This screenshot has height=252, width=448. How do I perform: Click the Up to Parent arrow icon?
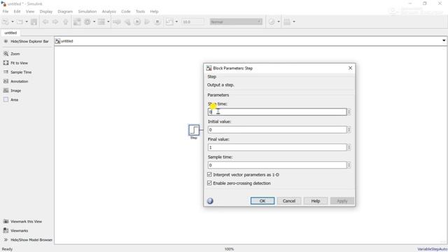tap(66, 22)
